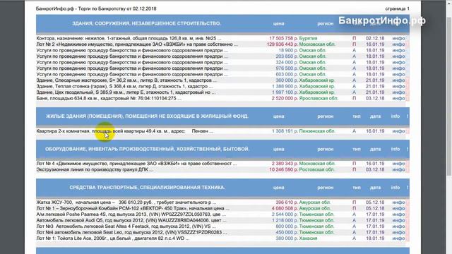Viewport: 452px width, 254px height.
Task: Open инфо link for Тойота Lite Ace row
Action: tap(398, 238)
